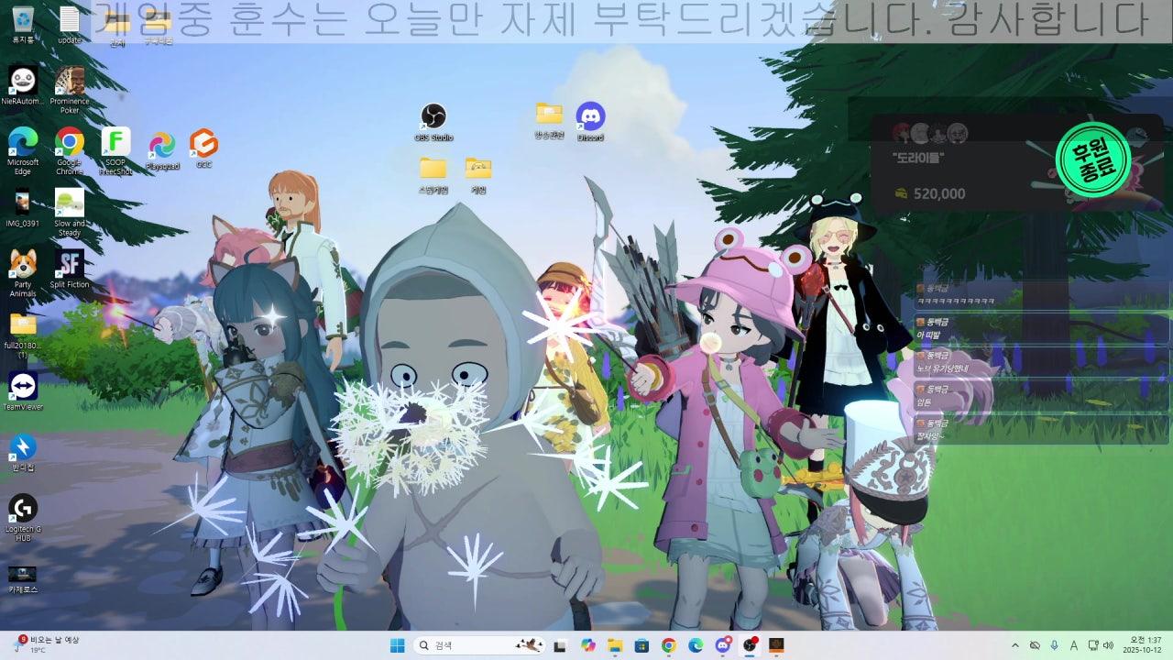Viewport: 1173px width, 660px height.
Task: Select the folder labeled 게임 on the desktop
Action: point(478,175)
